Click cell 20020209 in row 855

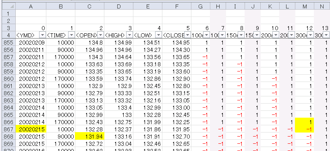[x=31, y=43]
